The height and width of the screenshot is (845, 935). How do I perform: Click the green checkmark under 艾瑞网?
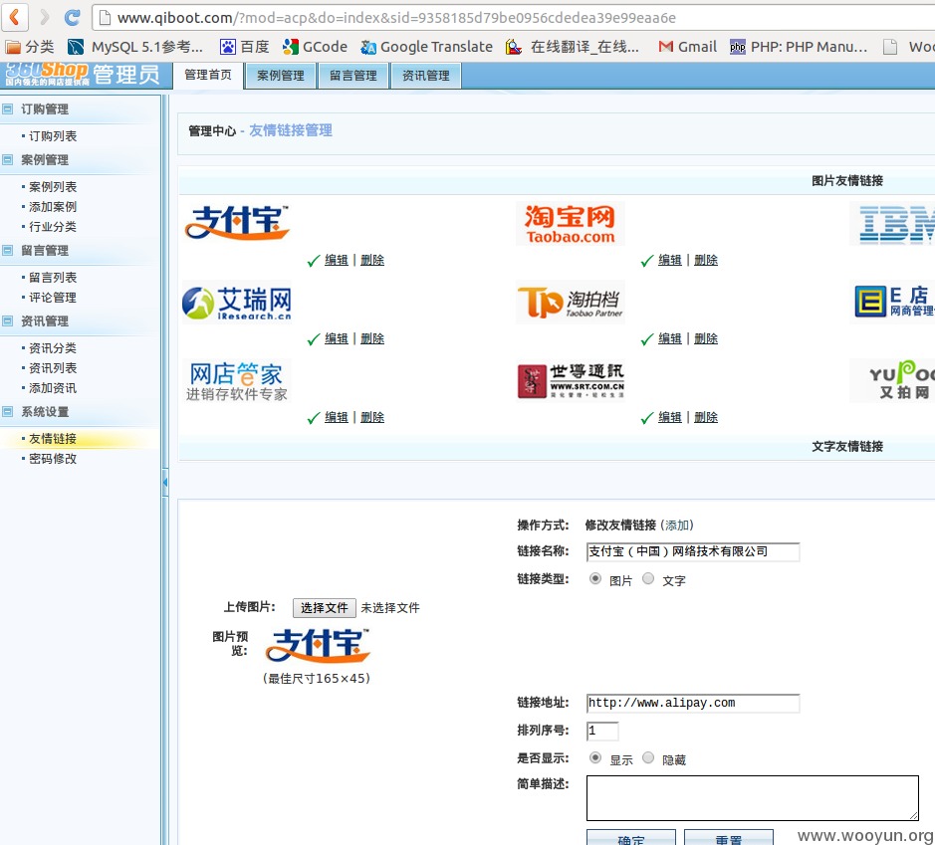click(x=314, y=339)
